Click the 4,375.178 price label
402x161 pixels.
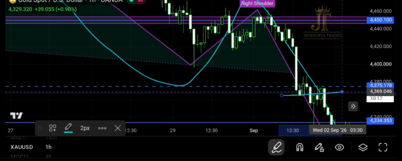coord(380,86)
